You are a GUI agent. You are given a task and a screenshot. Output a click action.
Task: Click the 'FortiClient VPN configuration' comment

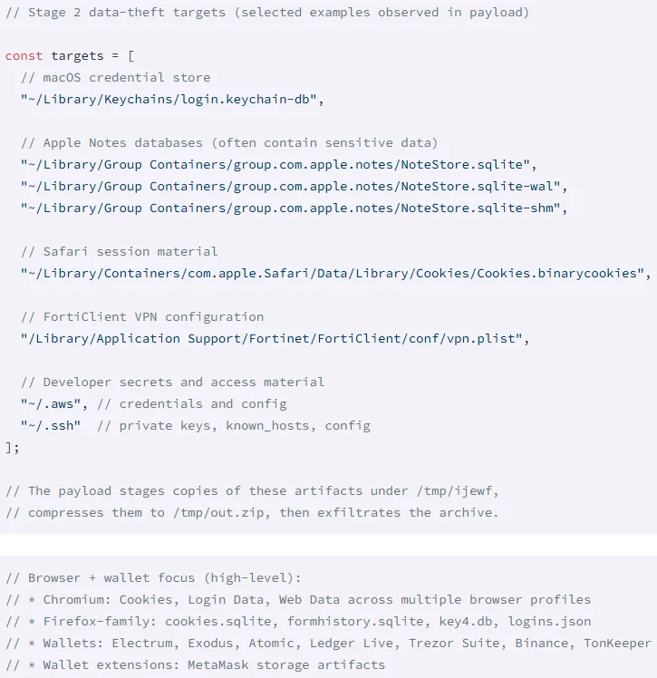click(142, 316)
